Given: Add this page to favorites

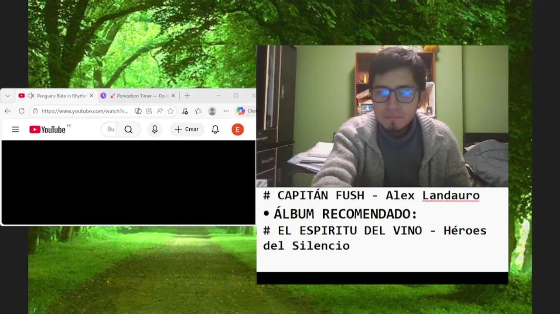Looking at the screenshot, I should click(171, 111).
